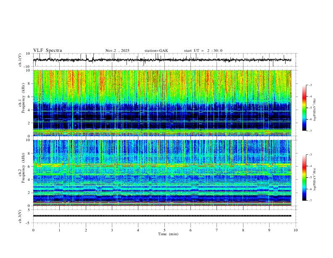The height and width of the screenshot is (258, 333).
Task: Click the time axis tick label "8"
Action: click(243, 230)
